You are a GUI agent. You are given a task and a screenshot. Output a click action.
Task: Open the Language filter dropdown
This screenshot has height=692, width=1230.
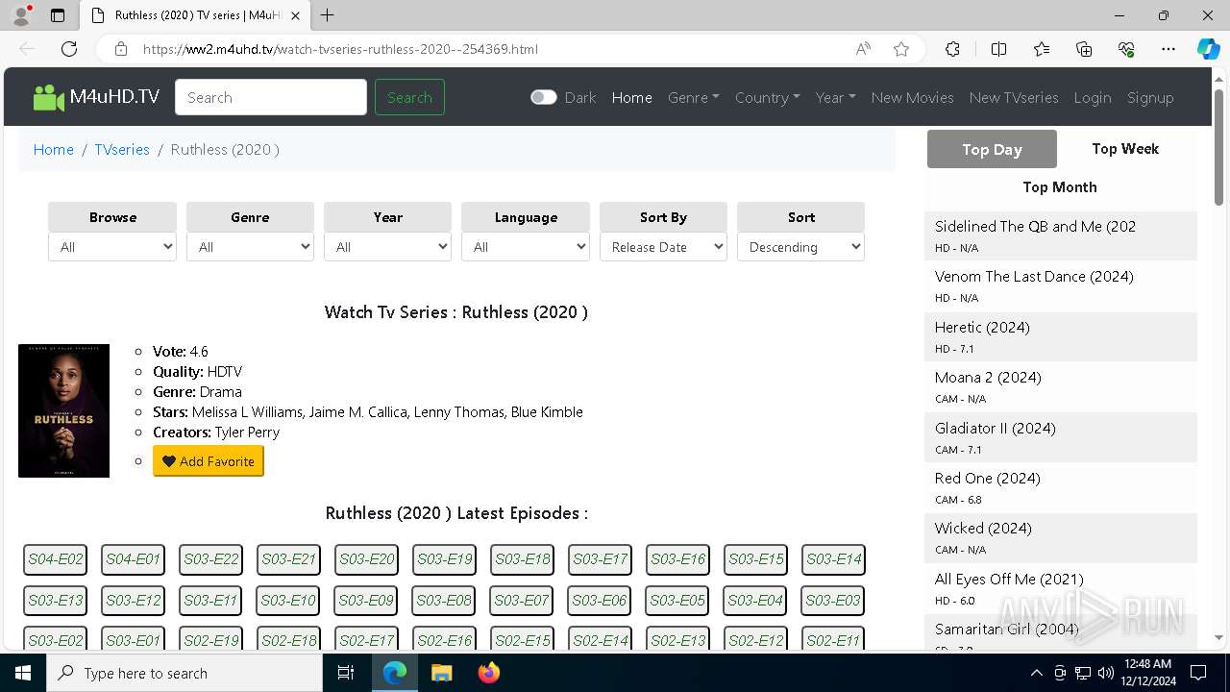point(526,247)
